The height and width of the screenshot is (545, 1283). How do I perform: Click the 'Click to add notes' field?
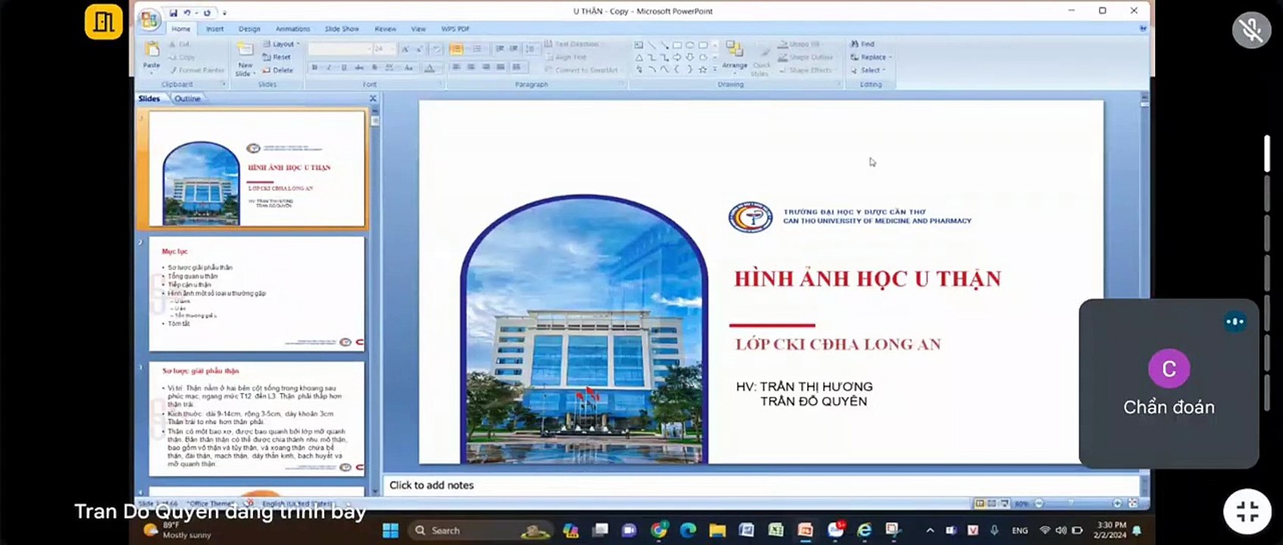click(x=761, y=485)
